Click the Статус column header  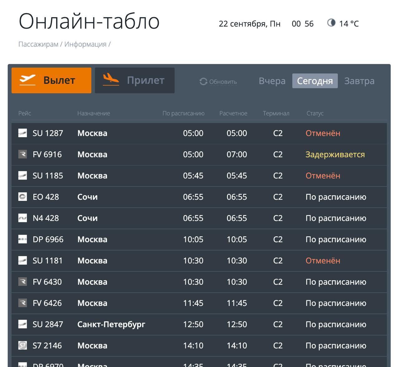tap(315, 113)
